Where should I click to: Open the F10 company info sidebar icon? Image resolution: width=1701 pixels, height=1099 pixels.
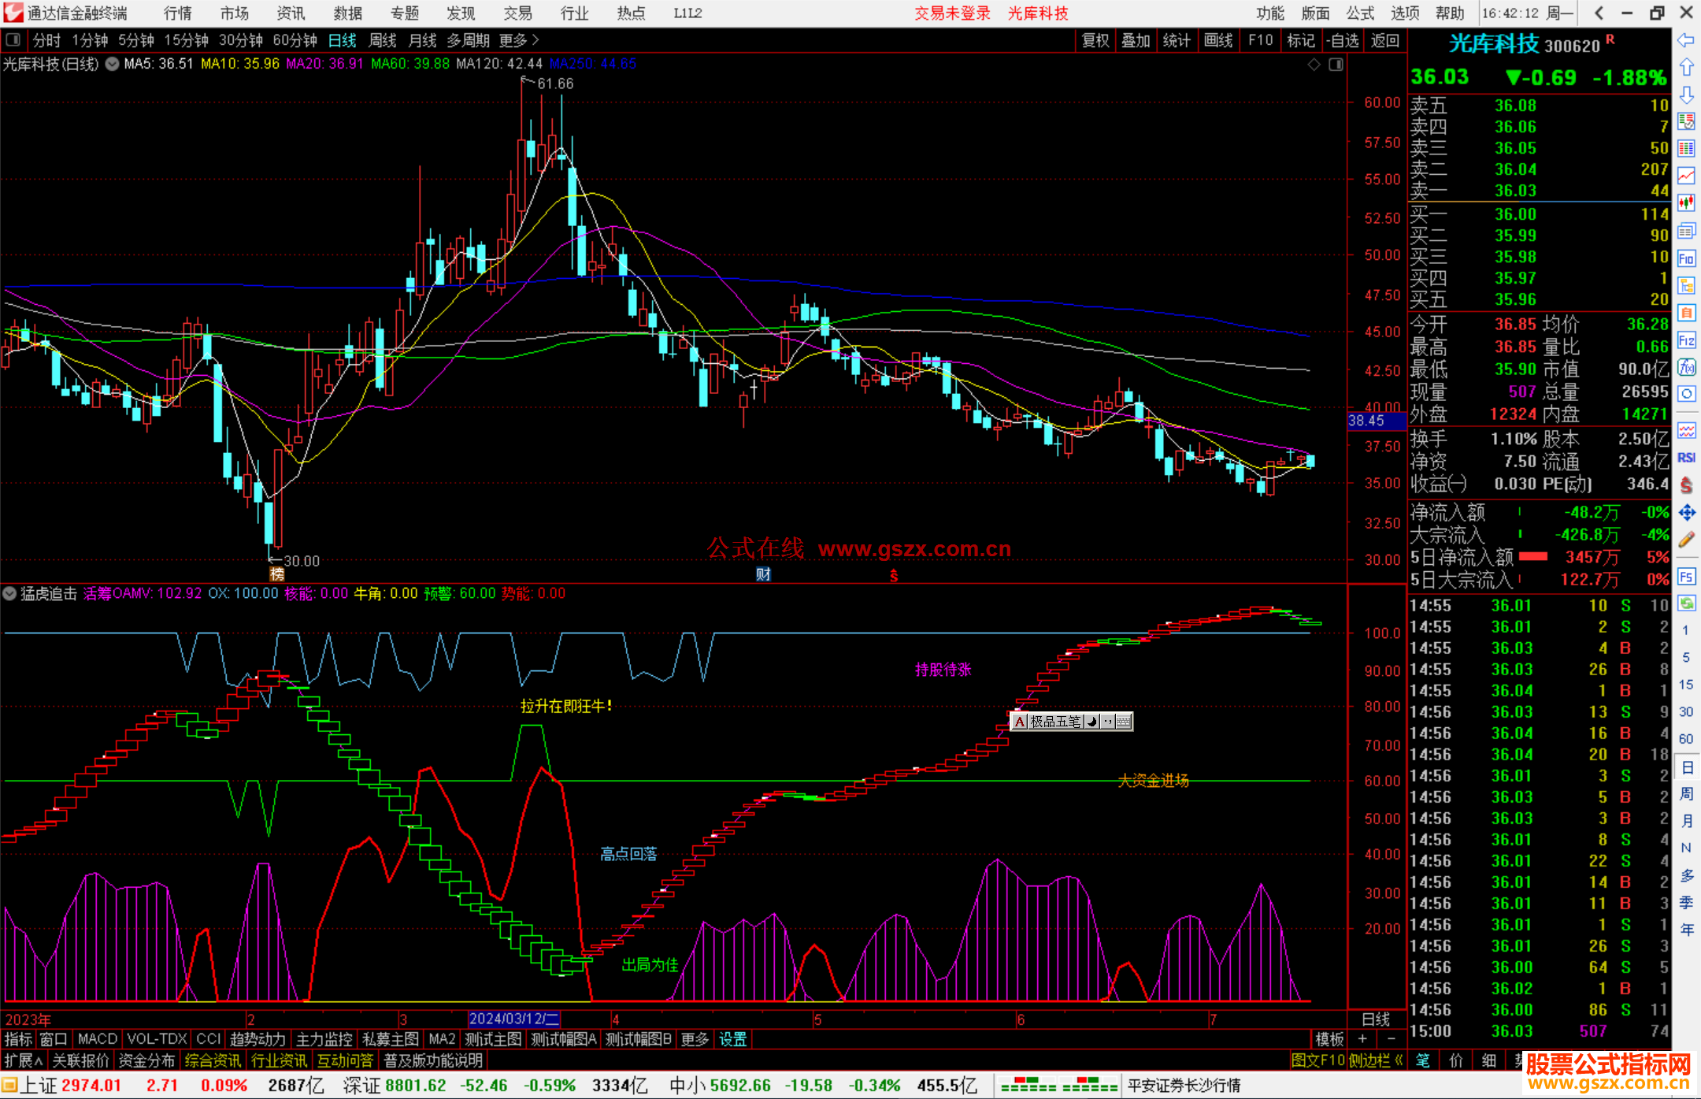tap(1686, 258)
